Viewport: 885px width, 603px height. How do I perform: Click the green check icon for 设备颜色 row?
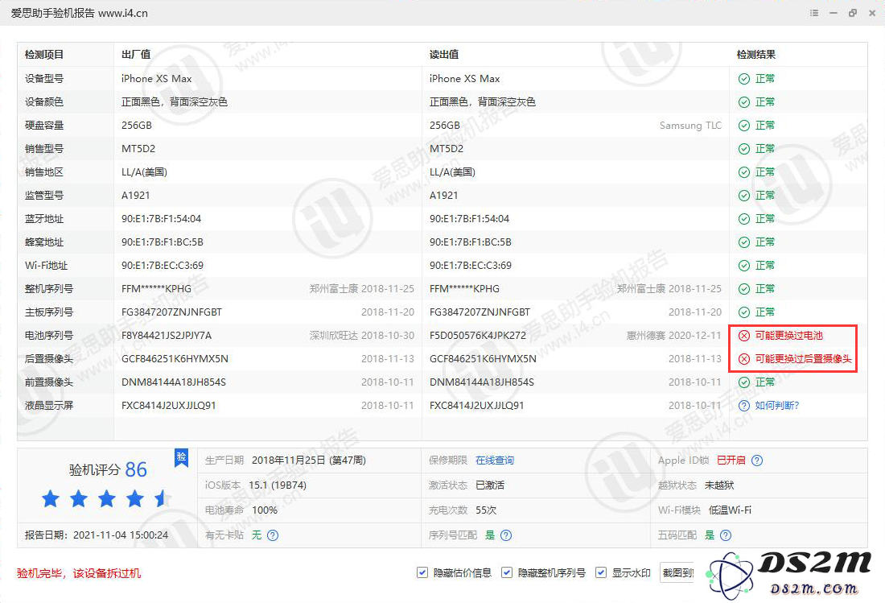pyautogui.click(x=744, y=102)
